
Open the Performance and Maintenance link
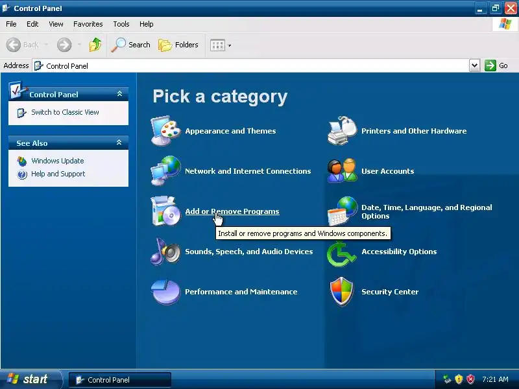tap(241, 292)
